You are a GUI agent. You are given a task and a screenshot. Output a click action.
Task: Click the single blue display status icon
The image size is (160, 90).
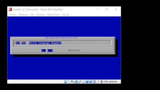(x=87, y=81)
